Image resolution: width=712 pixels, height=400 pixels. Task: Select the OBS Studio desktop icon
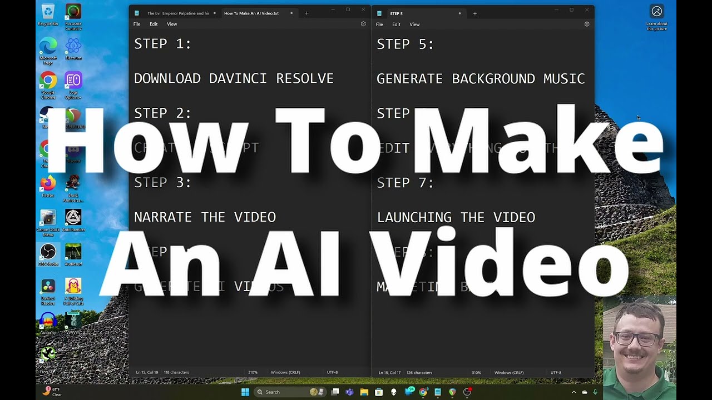(x=48, y=255)
